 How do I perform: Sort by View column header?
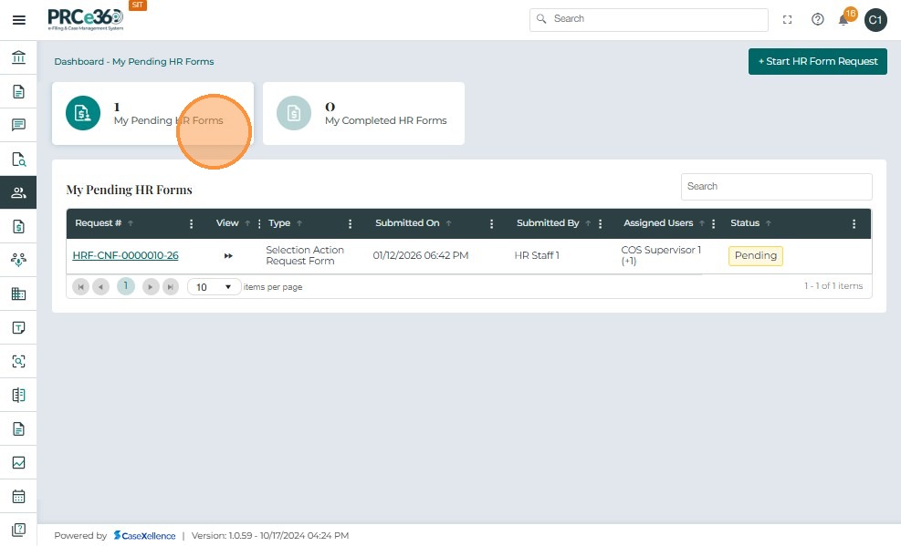[227, 223]
